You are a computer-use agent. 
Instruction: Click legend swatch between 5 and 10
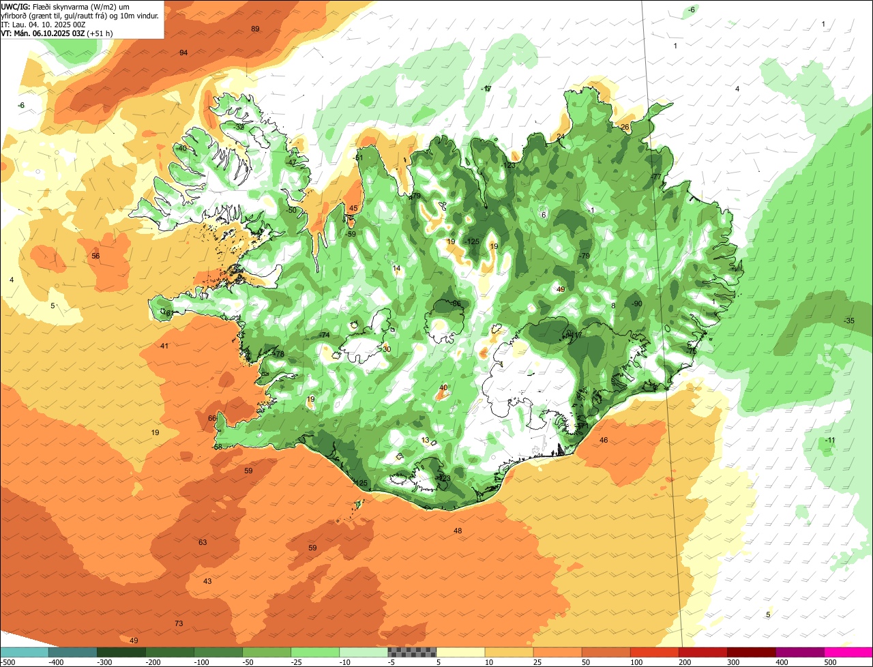(x=460, y=652)
